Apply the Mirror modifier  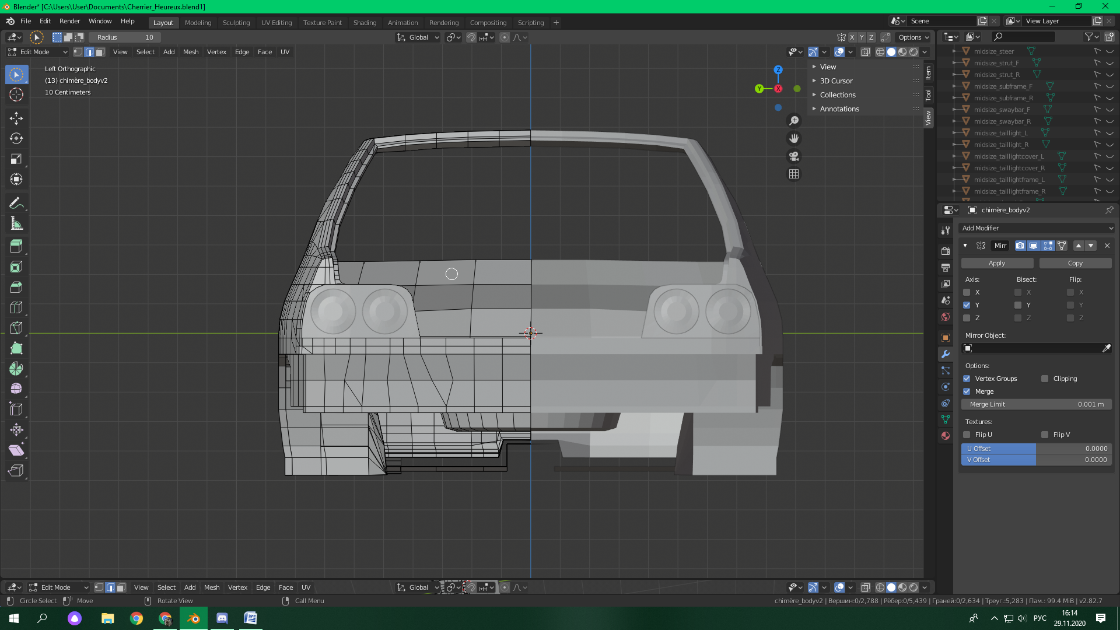click(997, 263)
